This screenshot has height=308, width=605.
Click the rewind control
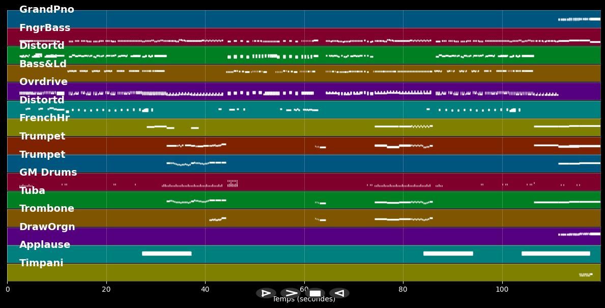pos(339,293)
